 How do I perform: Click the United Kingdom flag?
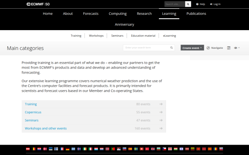[153, 149]
